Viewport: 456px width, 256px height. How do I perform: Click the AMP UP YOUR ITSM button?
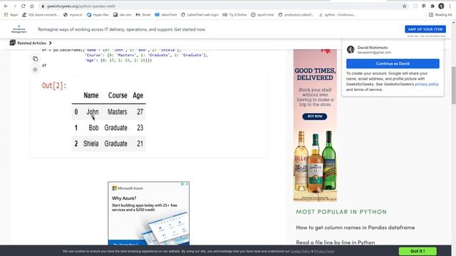tap(425, 29)
